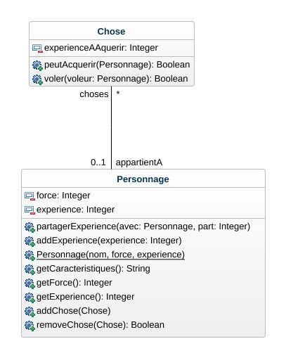
Task: Click the underlined Personnage(nom, force, experience) operation
Action: pos(110,255)
